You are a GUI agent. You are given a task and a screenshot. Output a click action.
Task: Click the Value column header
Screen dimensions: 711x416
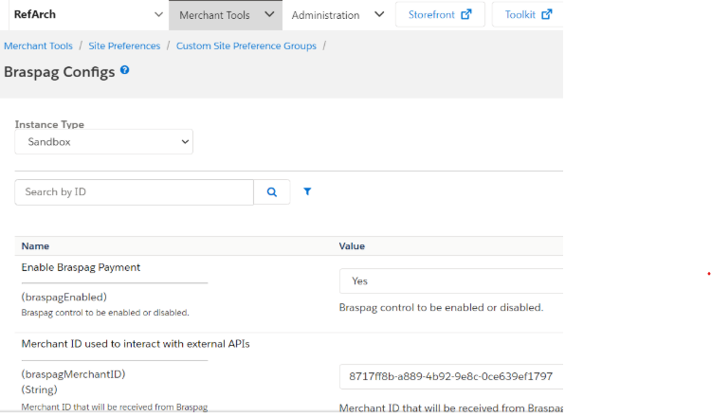352,246
